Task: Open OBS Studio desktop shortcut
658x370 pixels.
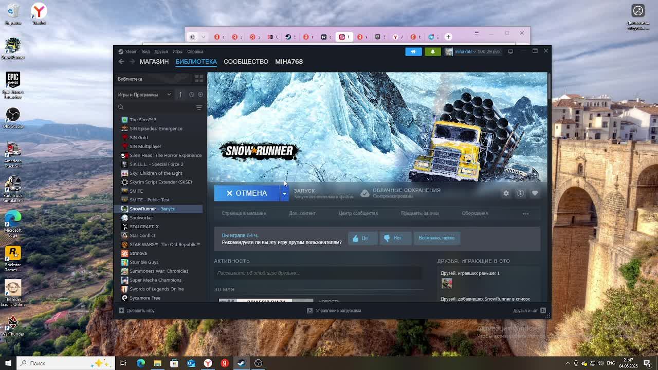Action: click(x=13, y=118)
